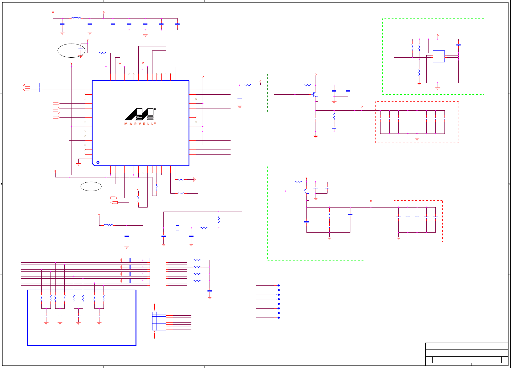The image size is (511, 368).
Task: Select the inductor feeding the magnetics center taps
Action: coord(108,225)
